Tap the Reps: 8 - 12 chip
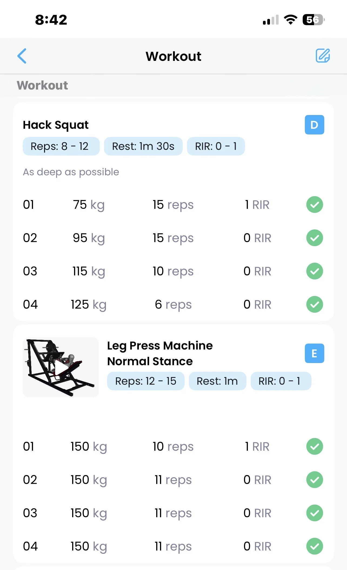The height and width of the screenshot is (570, 347). (x=61, y=146)
